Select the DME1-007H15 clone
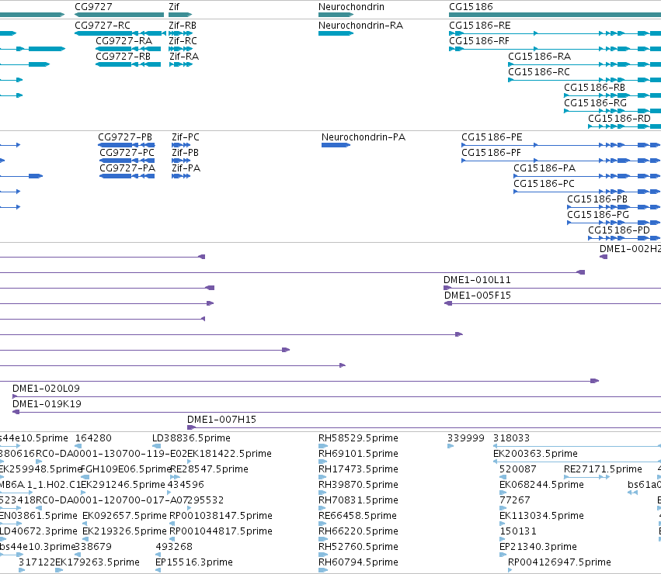The height and width of the screenshot is (574, 661). 221,420
